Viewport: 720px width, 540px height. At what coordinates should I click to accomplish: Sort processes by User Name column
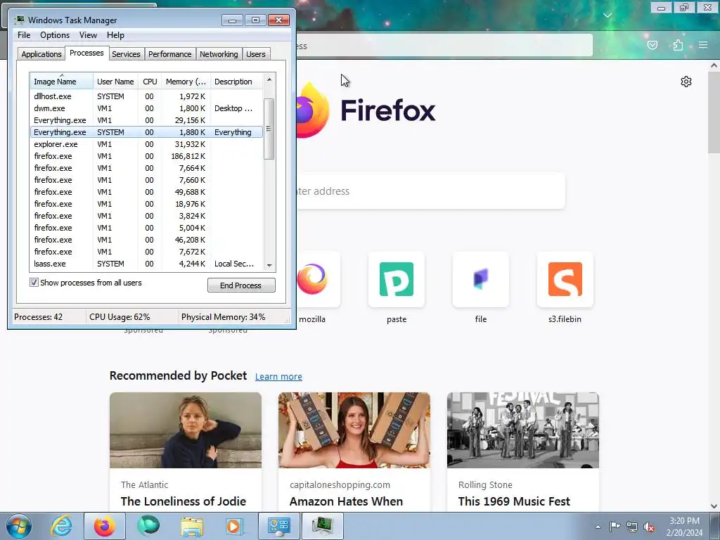coord(115,82)
